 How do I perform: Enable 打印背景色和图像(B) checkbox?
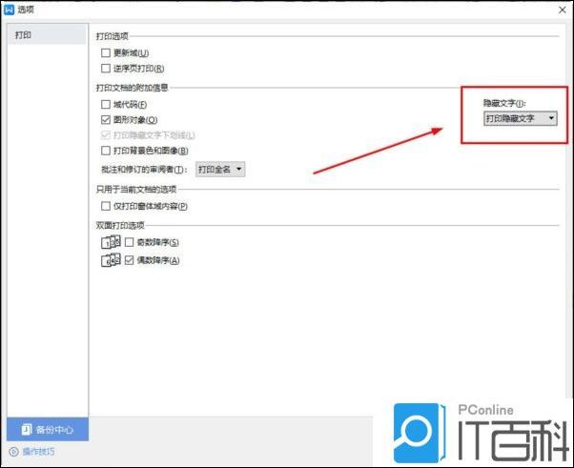[x=106, y=151]
